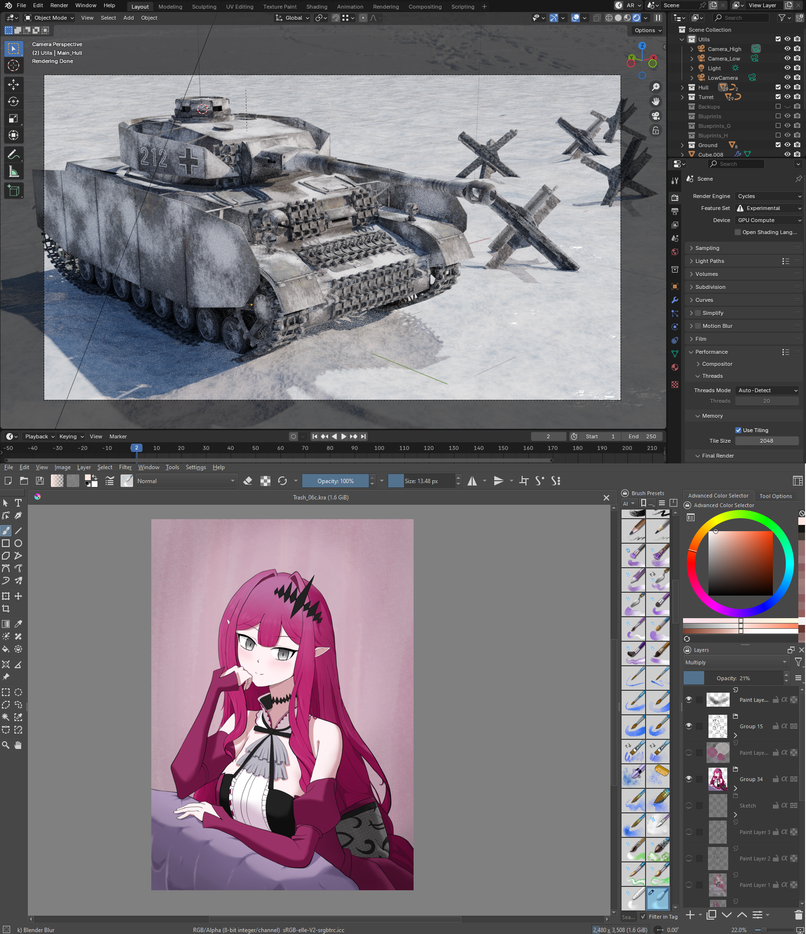This screenshot has height=934, width=806.
Task: Add a new layer in Krita
Action: click(690, 915)
